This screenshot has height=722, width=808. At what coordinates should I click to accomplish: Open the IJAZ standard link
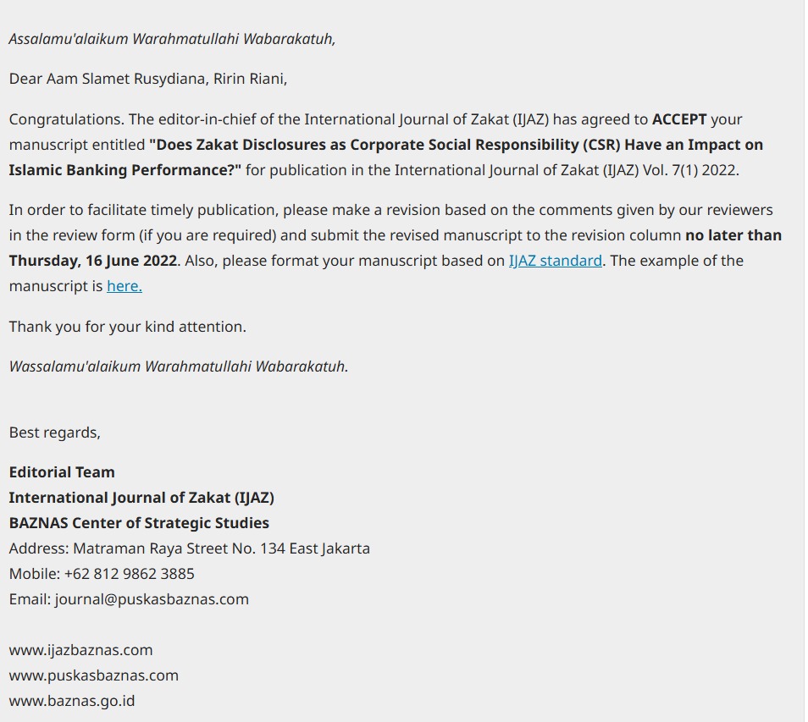(555, 261)
